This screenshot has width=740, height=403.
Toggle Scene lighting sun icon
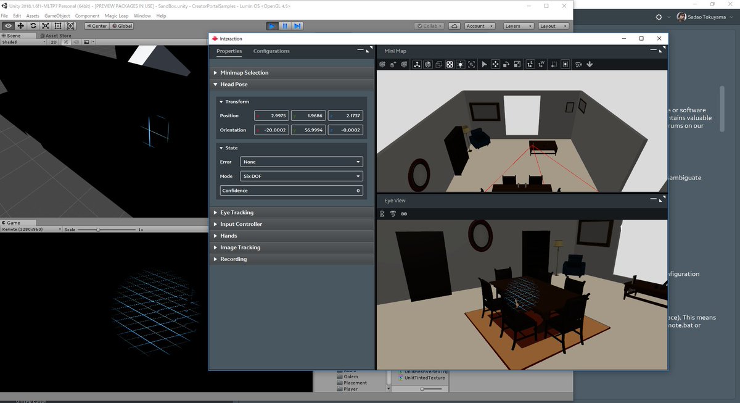(x=66, y=42)
